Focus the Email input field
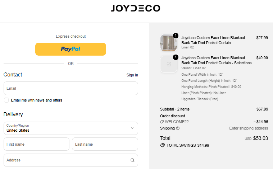The height and width of the screenshot is (169, 273). click(71, 88)
